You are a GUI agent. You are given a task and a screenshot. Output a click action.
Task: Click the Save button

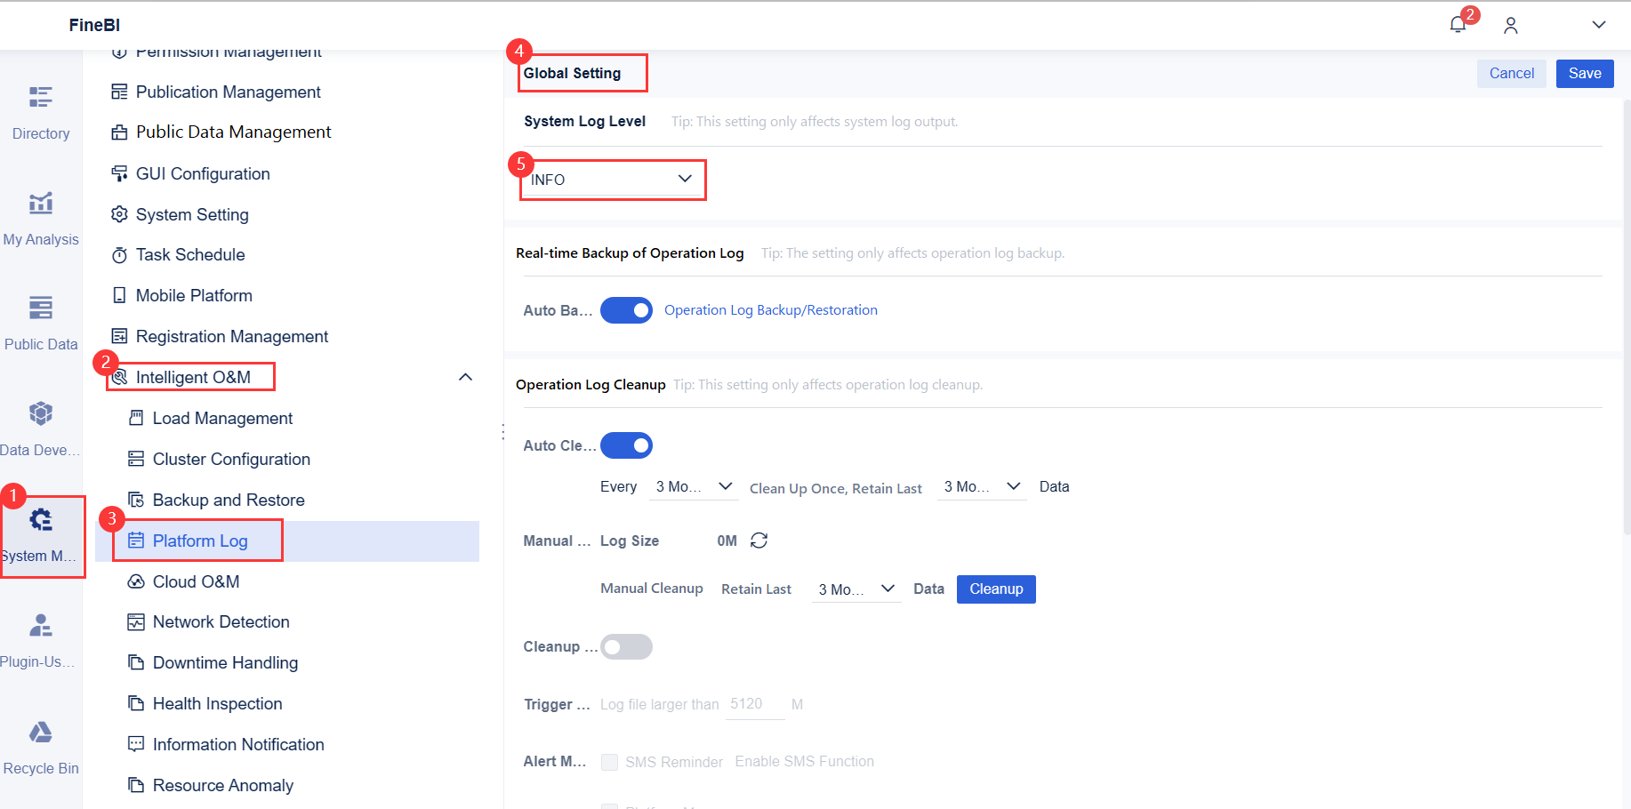(x=1584, y=73)
